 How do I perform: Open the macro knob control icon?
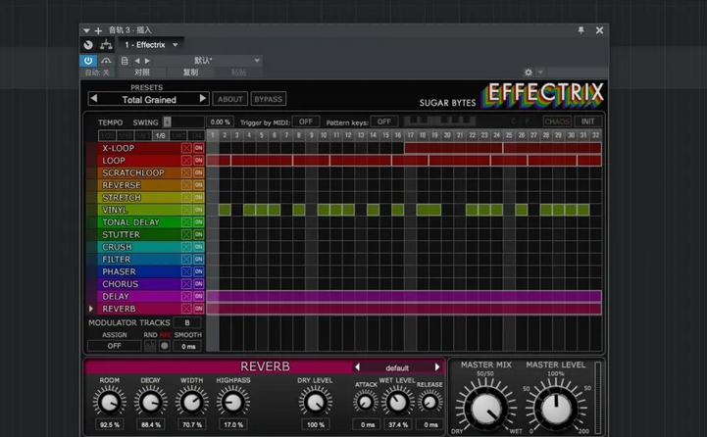[x=88, y=45]
